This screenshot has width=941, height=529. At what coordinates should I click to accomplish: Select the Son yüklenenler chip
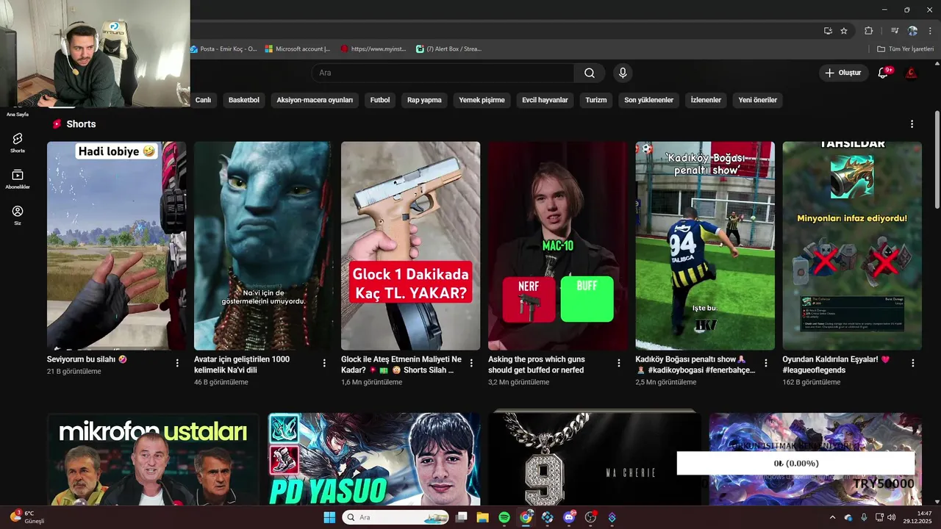tap(648, 100)
